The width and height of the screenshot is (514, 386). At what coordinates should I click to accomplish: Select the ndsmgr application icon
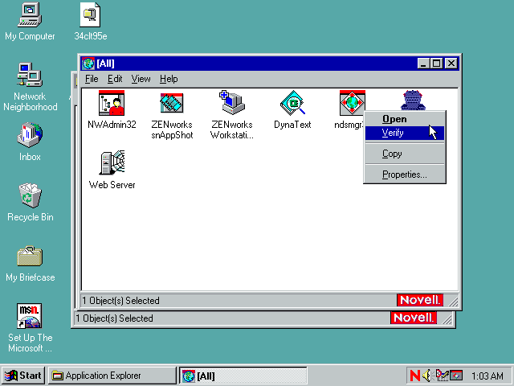[352, 103]
